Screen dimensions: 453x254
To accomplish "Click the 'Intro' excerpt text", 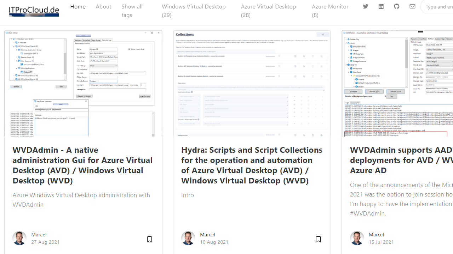I will click(188, 195).
